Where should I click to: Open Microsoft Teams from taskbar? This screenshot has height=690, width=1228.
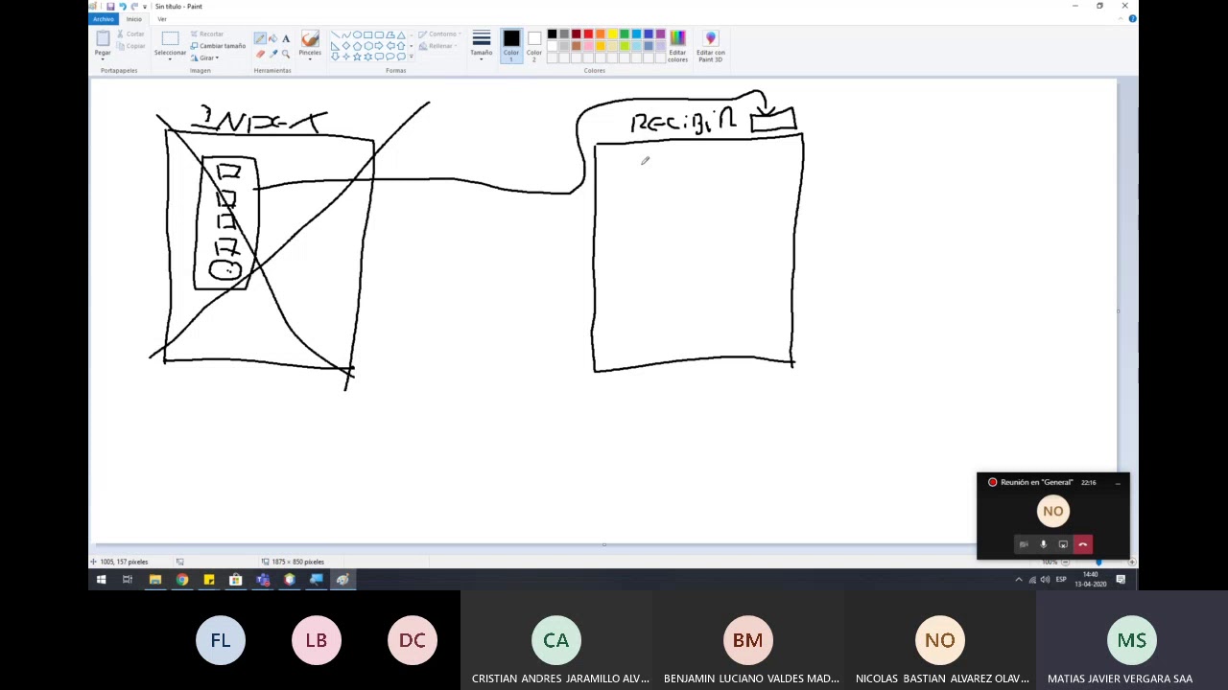[x=262, y=579]
